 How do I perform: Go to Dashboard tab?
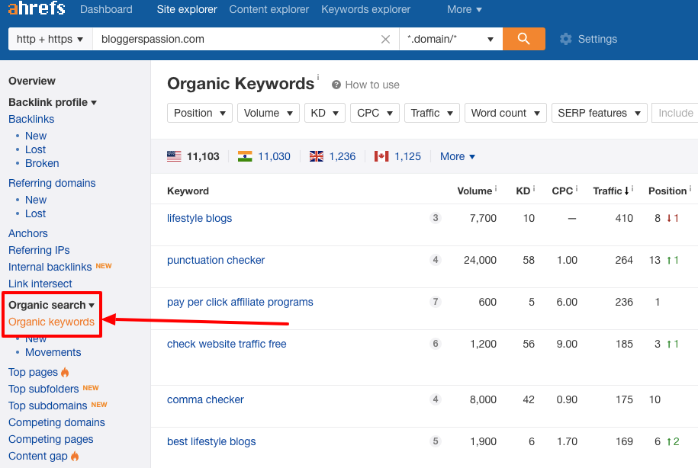pos(106,9)
